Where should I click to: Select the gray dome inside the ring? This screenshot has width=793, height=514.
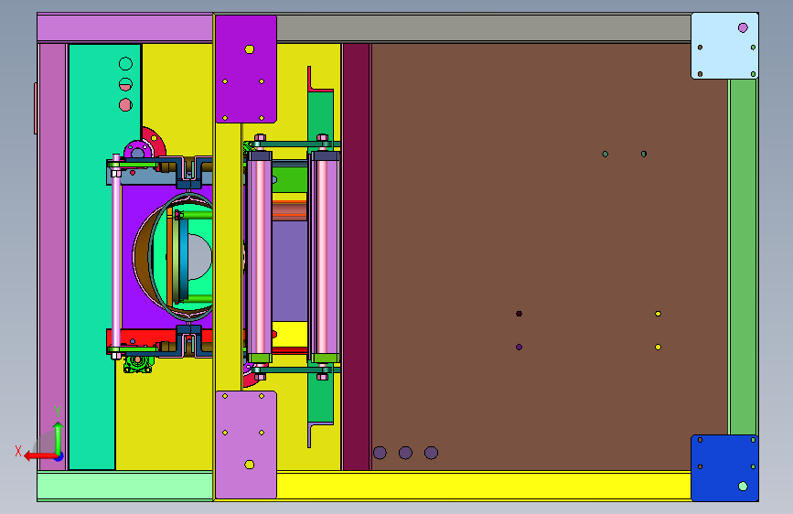click(200, 257)
